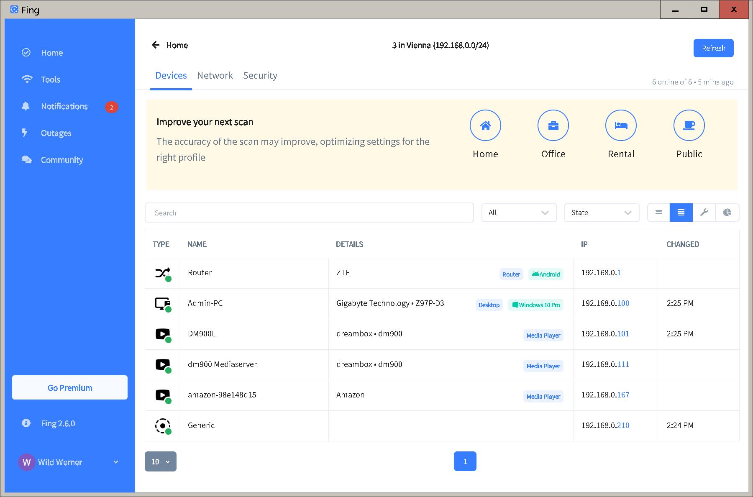This screenshot has width=753, height=497.
Task: Select the Public coffee cup profile icon
Action: [689, 126]
